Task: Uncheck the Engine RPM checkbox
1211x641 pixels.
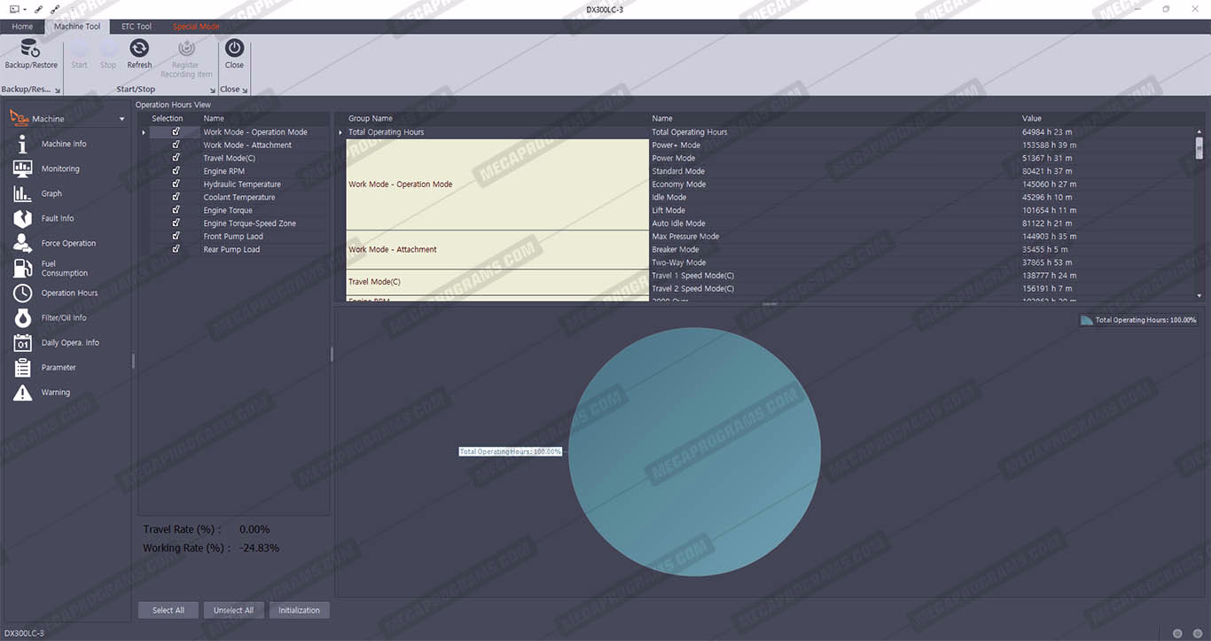Action: pos(176,171)
